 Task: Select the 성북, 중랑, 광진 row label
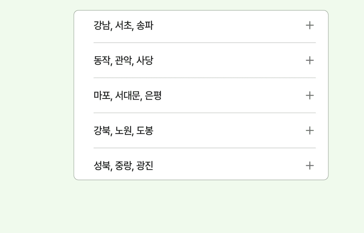[123, 165]
